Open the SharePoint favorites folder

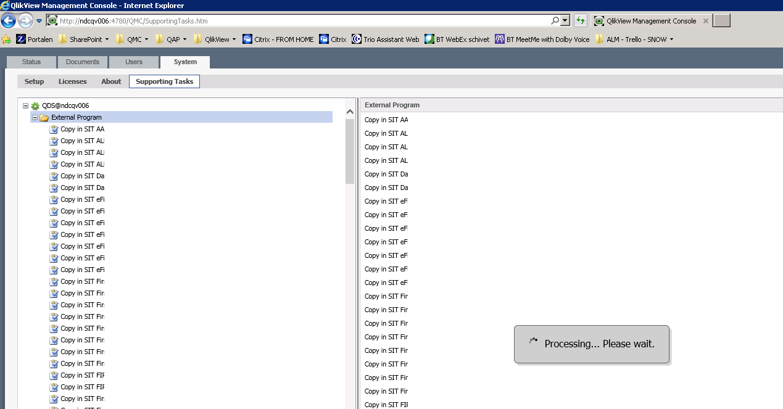(84, 39)
